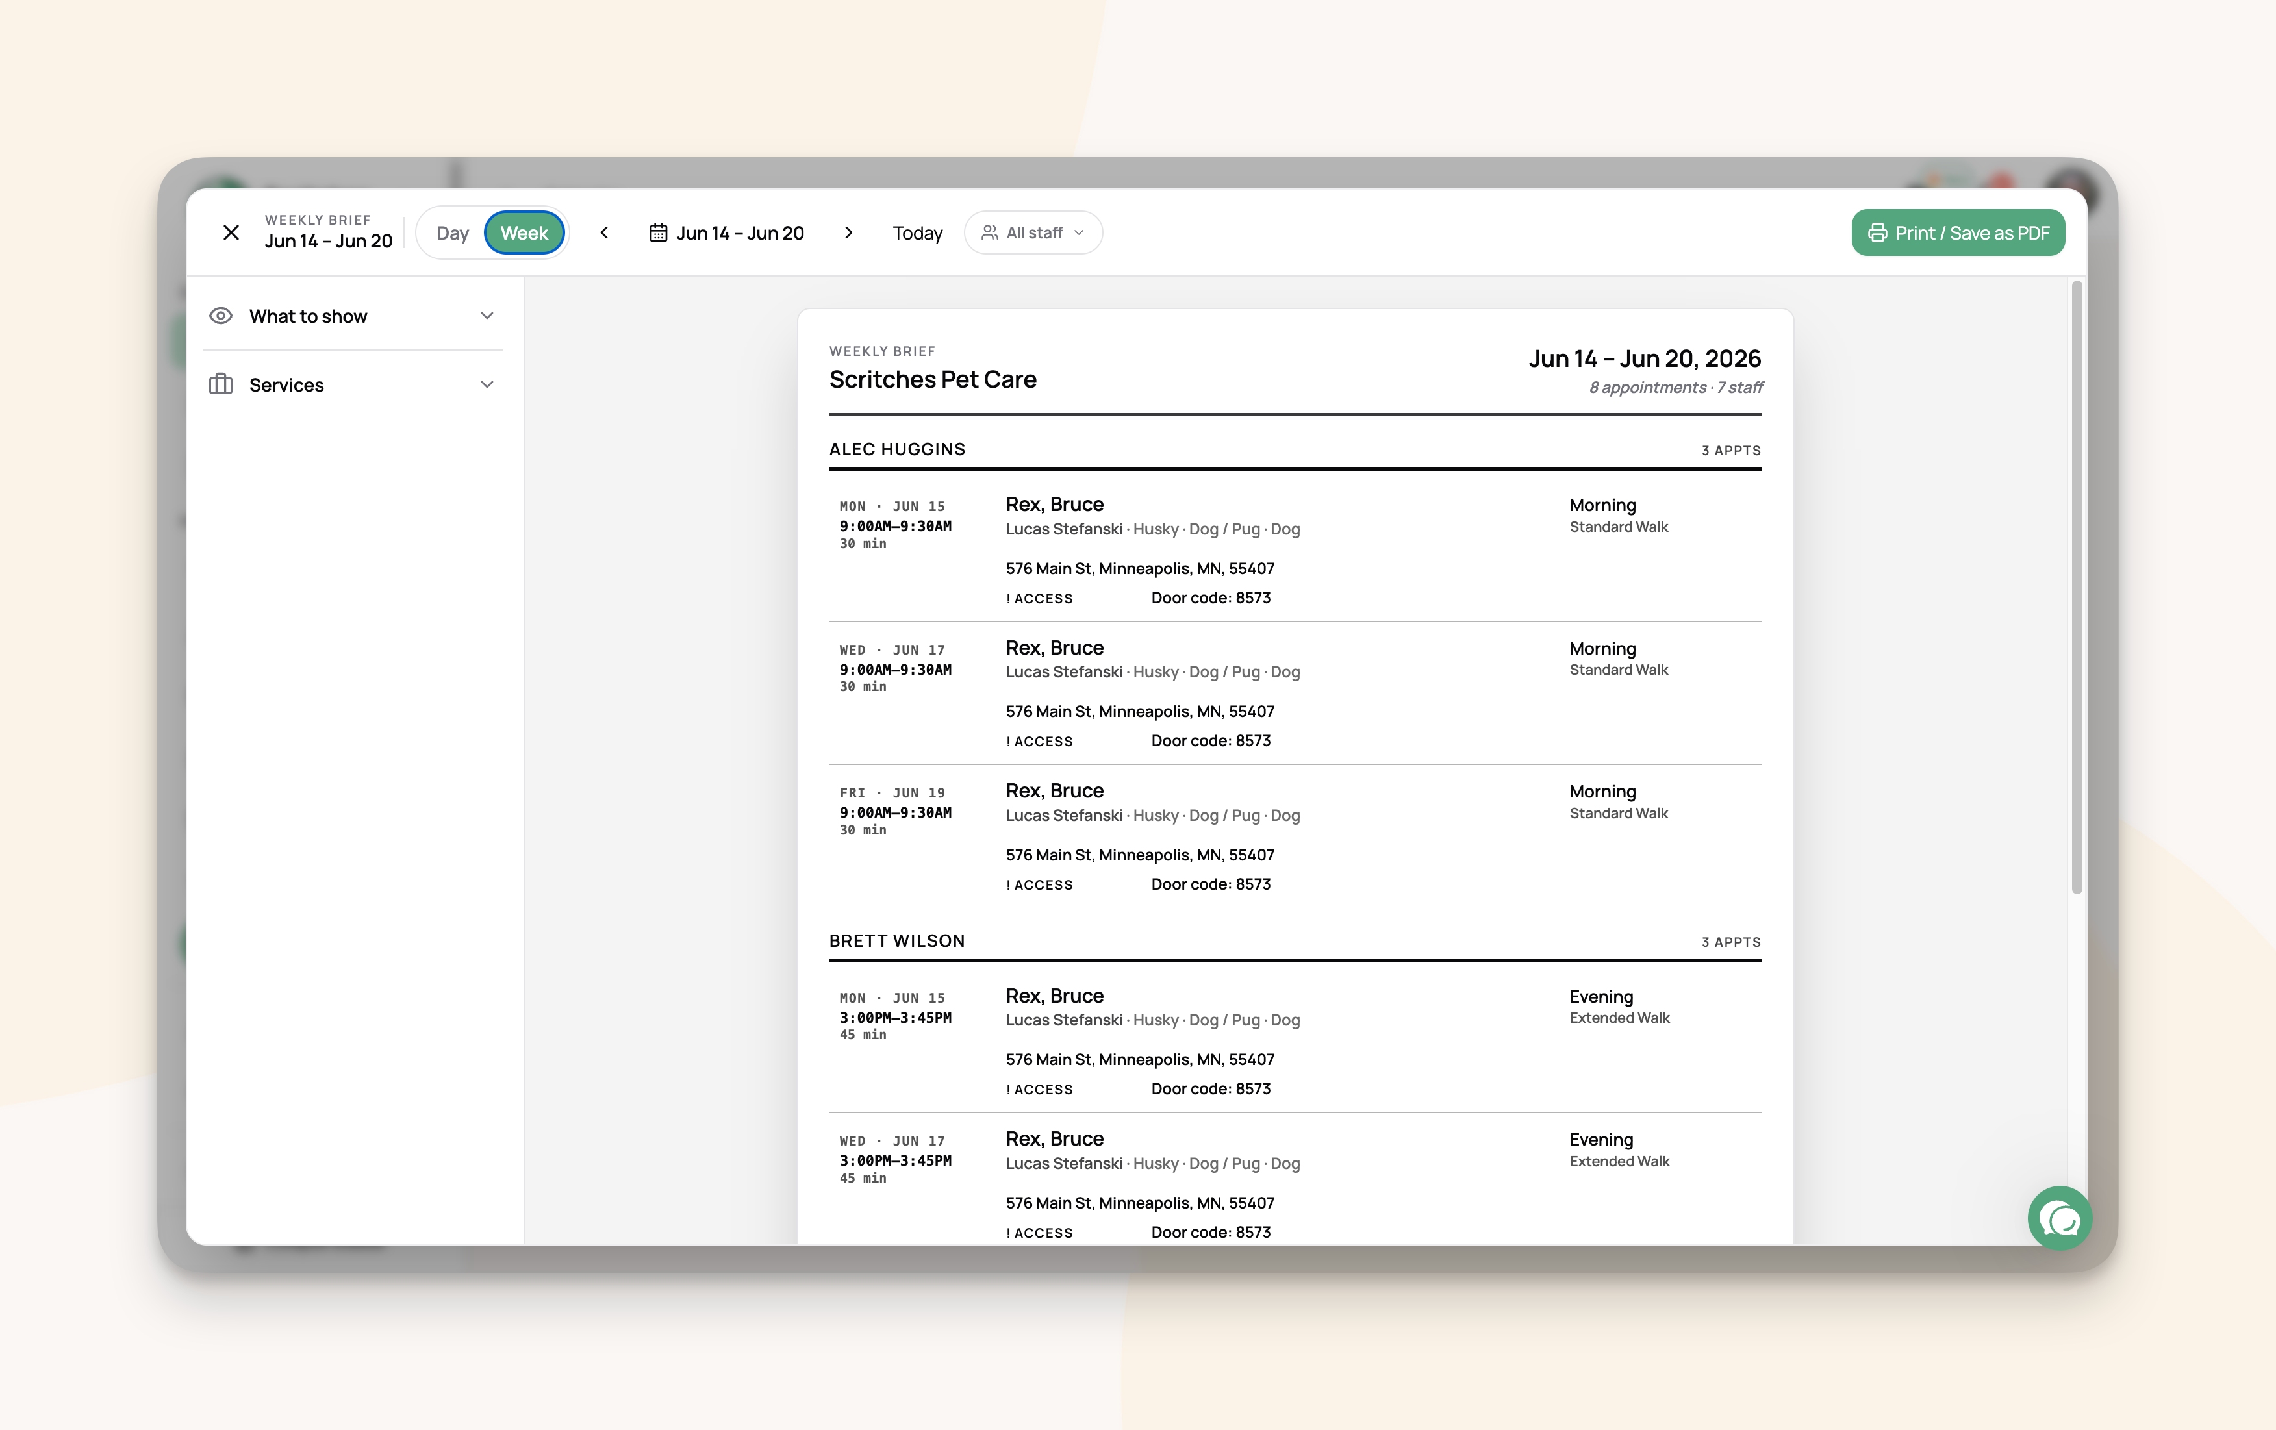Click the BRETT WILSON staff heading
The height and width of the screenshot is (1430, 2276).
(x=897, y=940)
